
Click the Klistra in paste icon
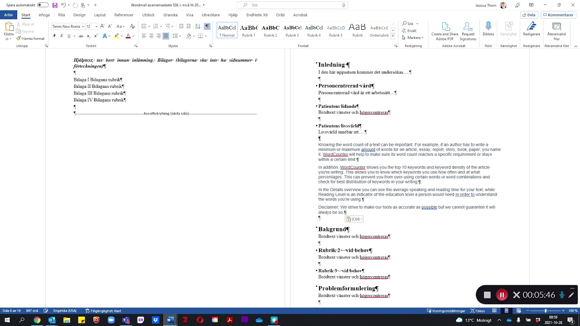[9, 26]
